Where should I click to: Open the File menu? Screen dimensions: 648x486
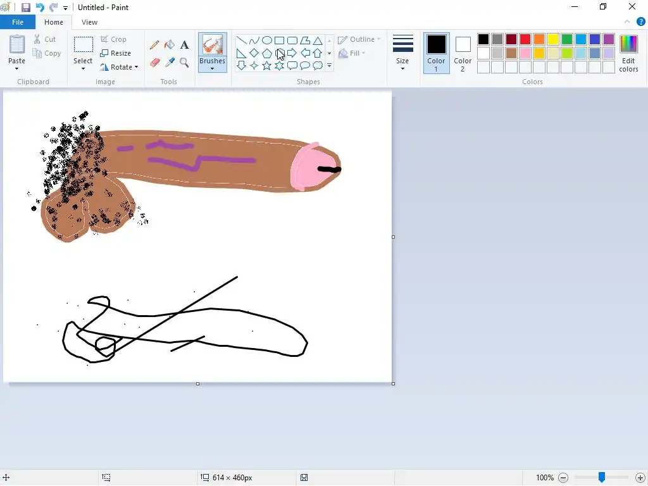click(18, 22)
